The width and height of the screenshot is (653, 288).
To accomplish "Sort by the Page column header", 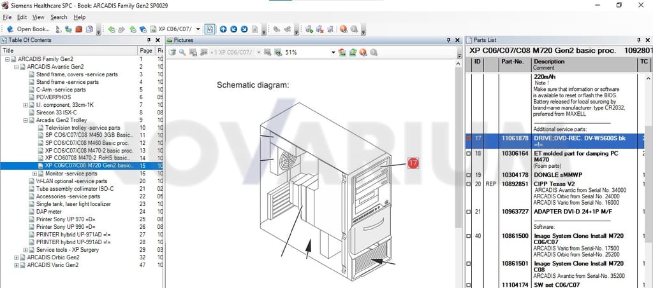I will [146, 51].
